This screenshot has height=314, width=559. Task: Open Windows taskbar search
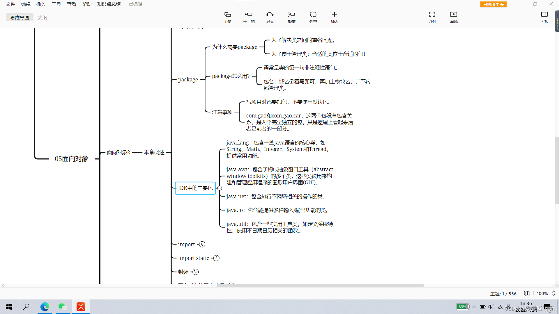click(x=26, y=307)
